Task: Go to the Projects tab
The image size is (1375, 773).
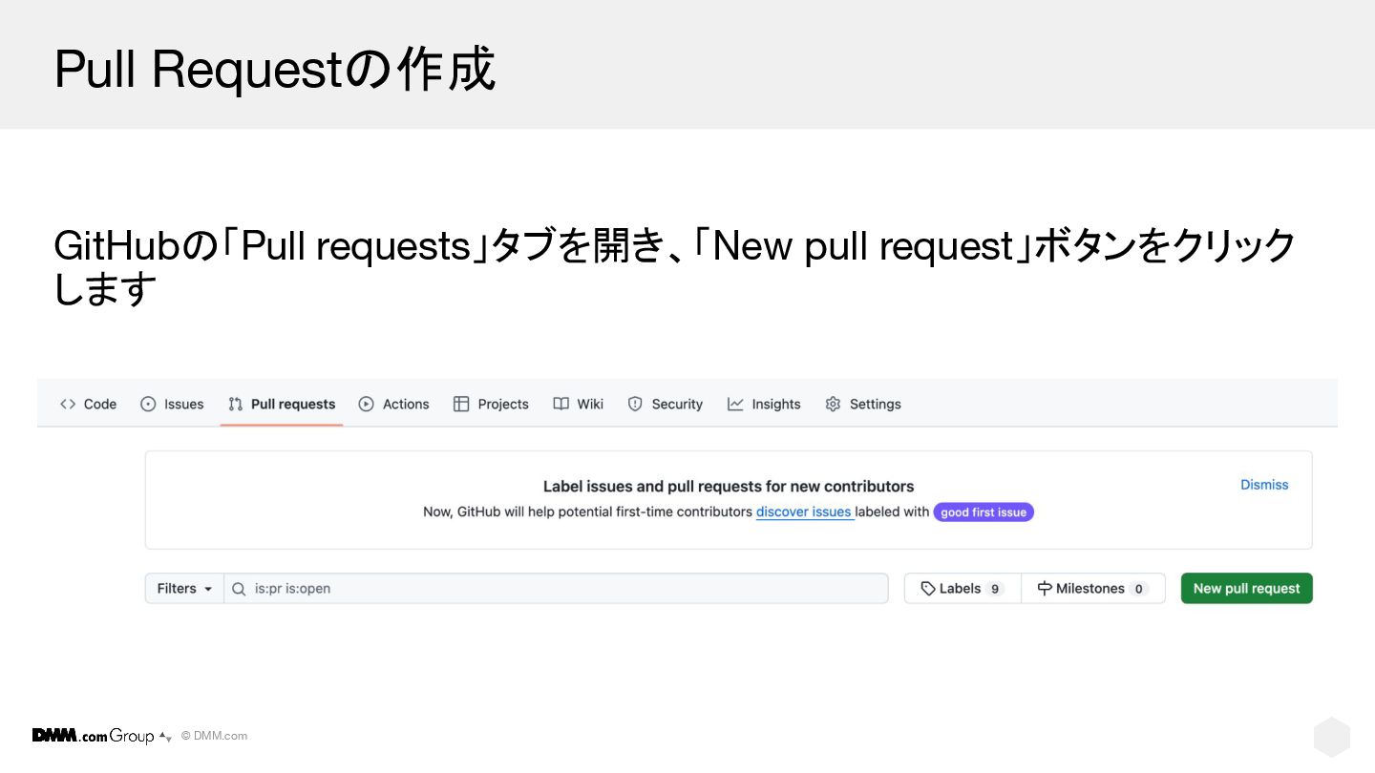Action: tap(491, 404)
